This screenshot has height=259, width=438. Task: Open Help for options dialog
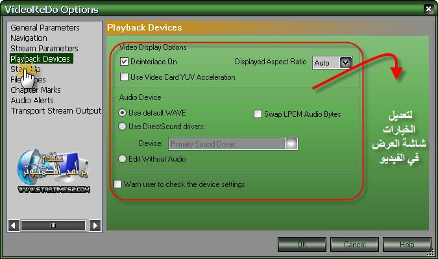407,245
